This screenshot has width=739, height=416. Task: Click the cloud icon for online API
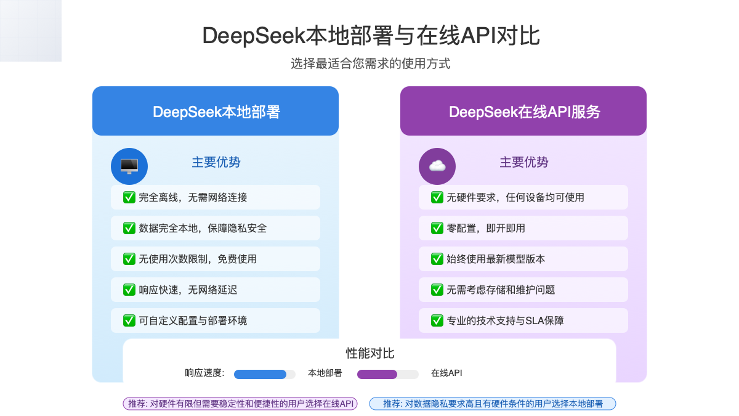437,166
